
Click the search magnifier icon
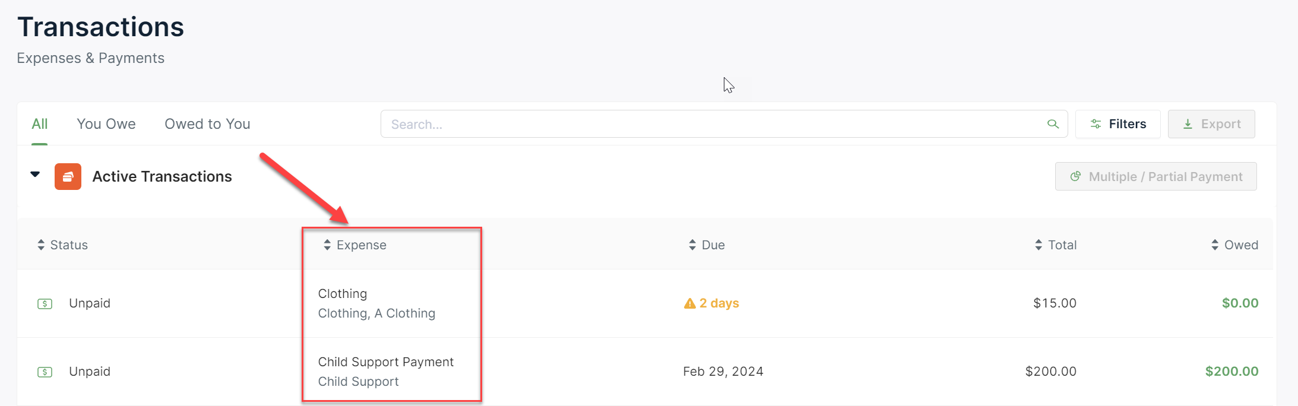pos(1053,124)
